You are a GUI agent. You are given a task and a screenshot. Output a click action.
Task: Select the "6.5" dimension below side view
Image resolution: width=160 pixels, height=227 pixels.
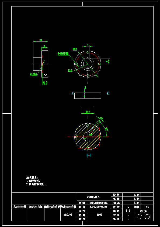click(x=45, y=82)
